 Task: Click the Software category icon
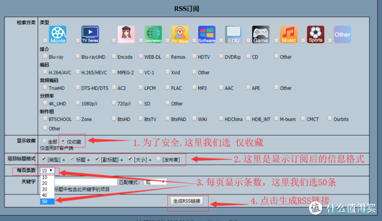click(207, 35)
